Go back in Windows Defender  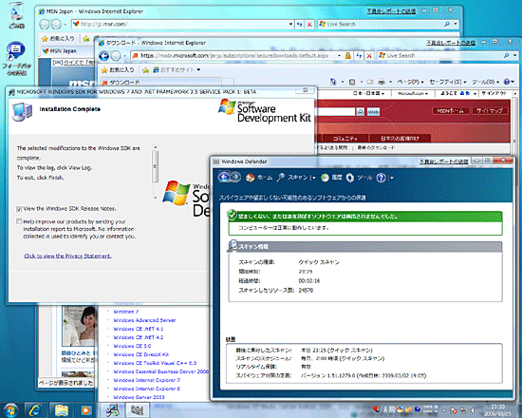(x=224, y=177)
